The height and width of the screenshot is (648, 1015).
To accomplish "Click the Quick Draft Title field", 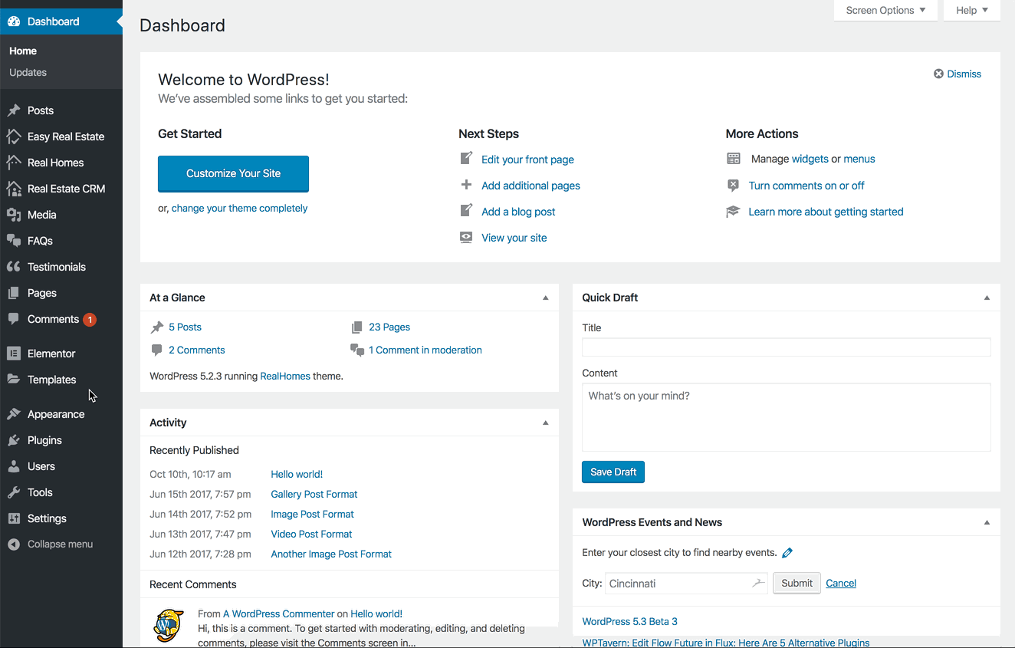I will tap(787, 347).
